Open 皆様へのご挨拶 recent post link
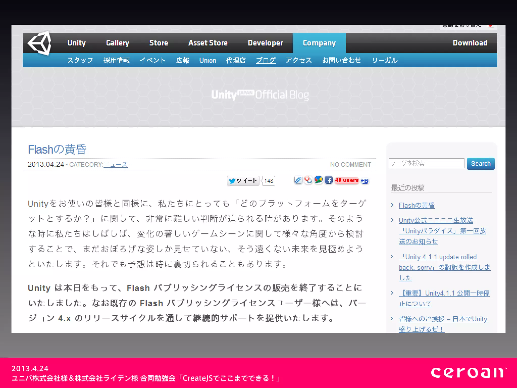 coord(443,324)
